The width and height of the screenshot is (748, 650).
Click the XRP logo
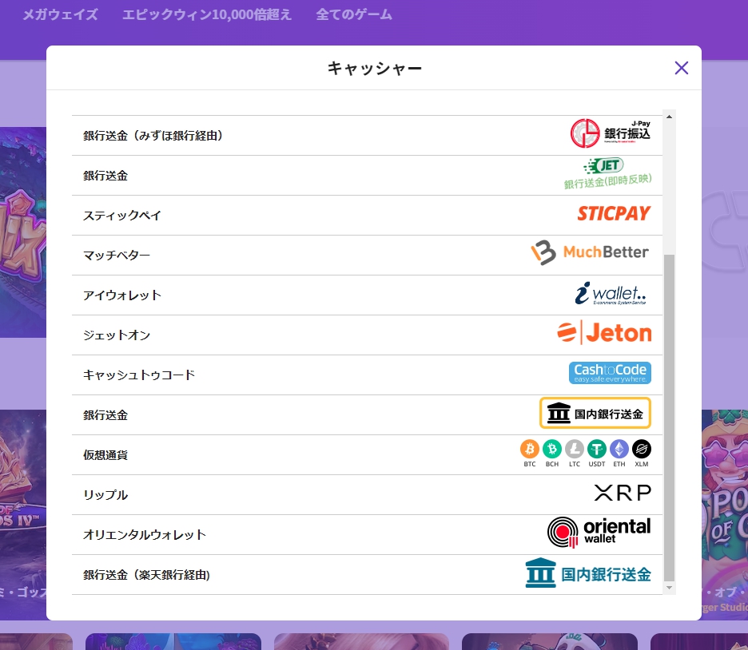point(623,493)
